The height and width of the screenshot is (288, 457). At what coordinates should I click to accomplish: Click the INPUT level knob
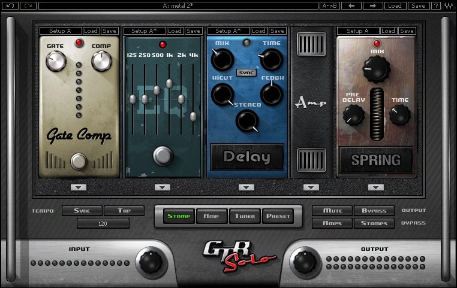click(x=151, y=262)
